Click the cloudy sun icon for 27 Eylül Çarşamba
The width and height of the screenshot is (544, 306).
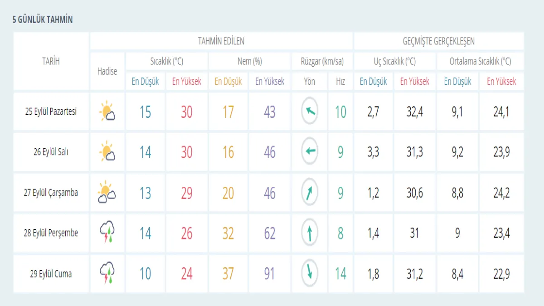pyautogui.click(x=107, y=193)
